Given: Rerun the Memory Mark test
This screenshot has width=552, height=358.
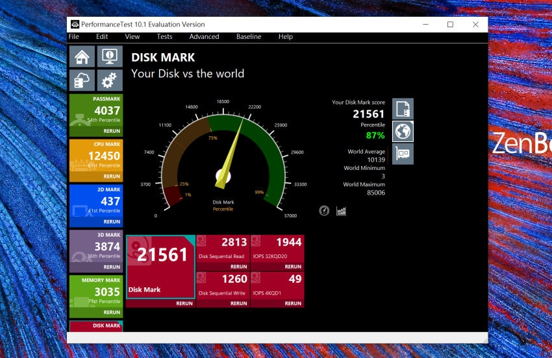Looking at the screenshot, I should 112,313.
